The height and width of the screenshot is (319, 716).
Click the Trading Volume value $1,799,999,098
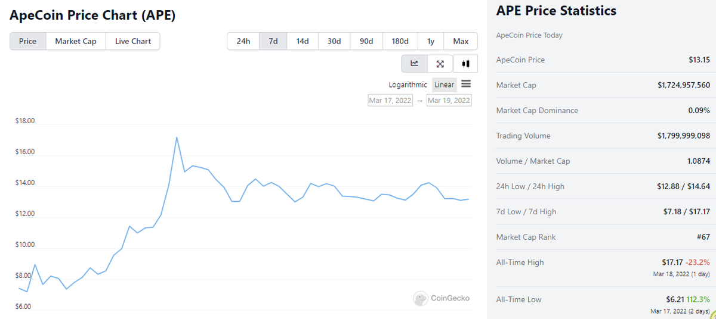(x=684, y=136)
